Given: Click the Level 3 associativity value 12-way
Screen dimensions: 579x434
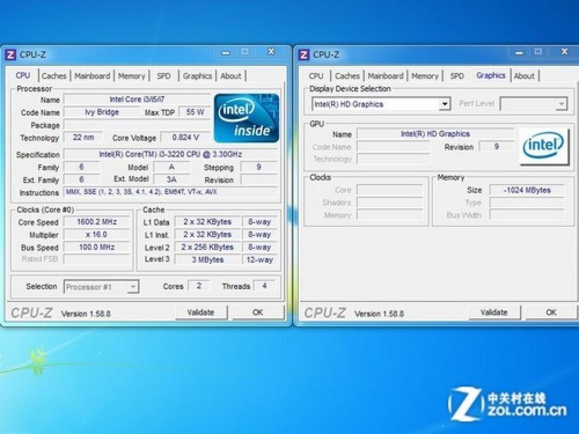Looking at the screenshot, I should pyautogui.click(x=260, y=260).
